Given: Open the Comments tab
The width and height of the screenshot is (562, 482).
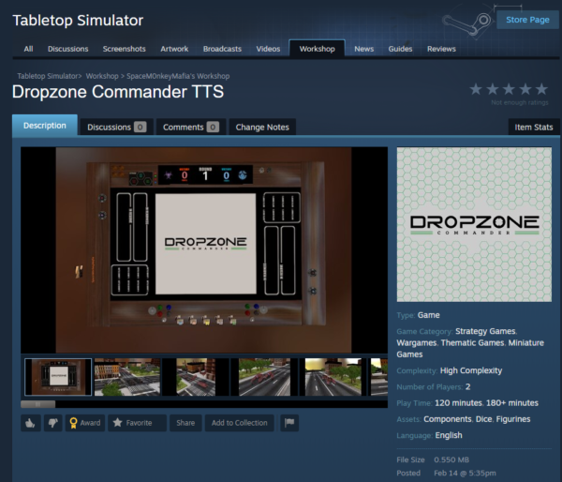Looking at the screenshot, I should [x=191, y=127].
